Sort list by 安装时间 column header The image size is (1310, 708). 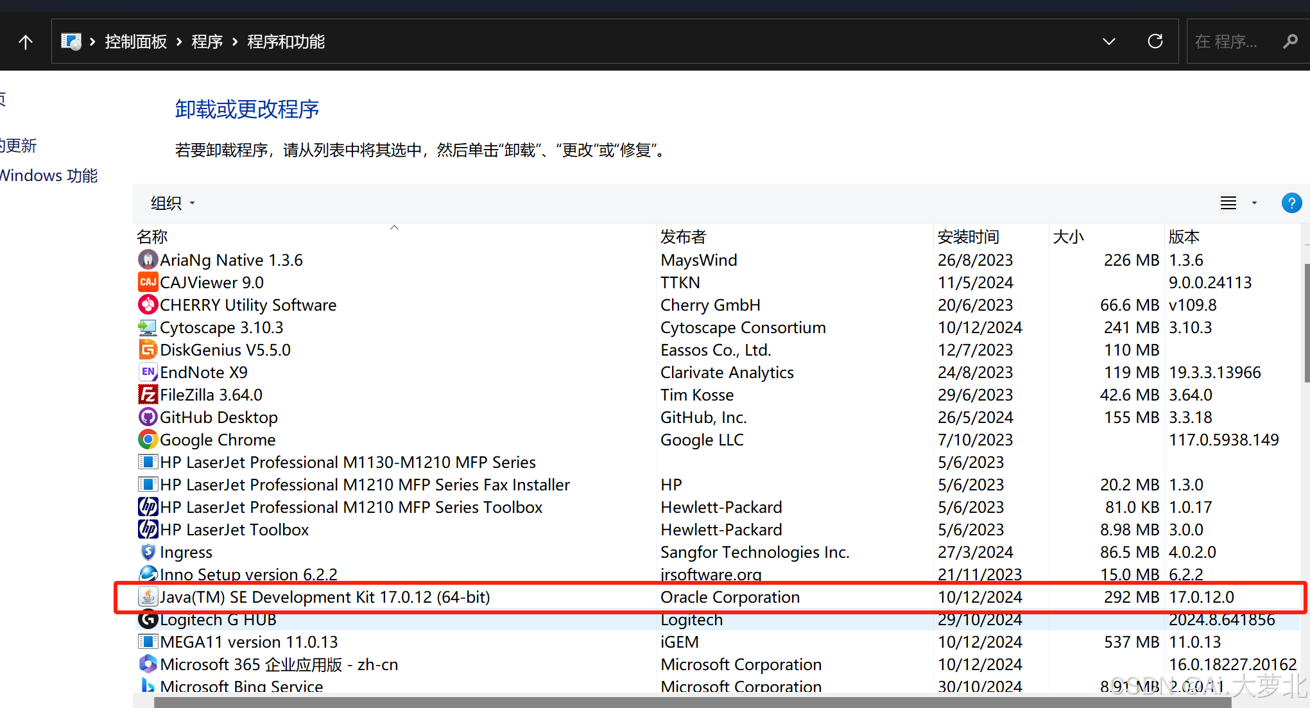[968, 237]
